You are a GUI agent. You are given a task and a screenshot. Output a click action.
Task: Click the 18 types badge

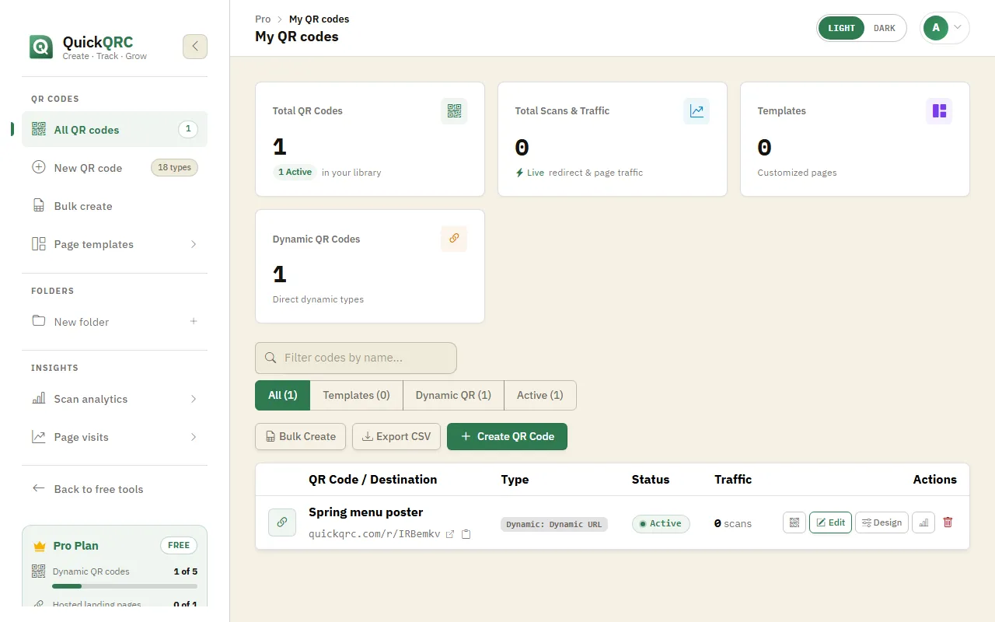pos(174,167)
